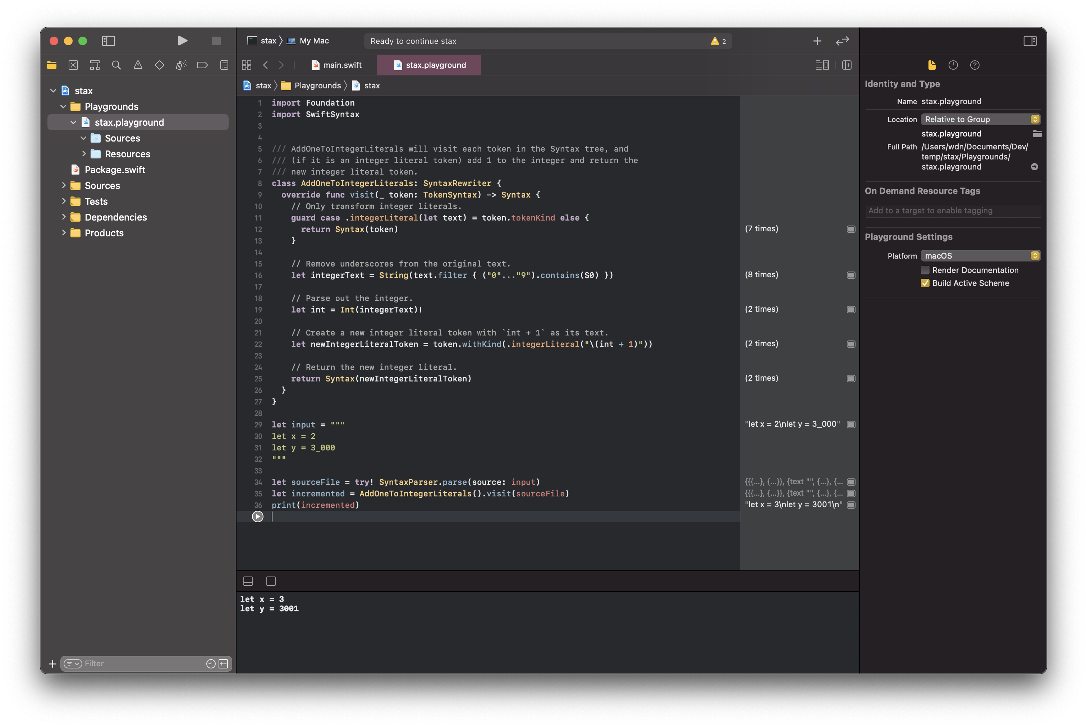This screenshot has width=1087, height=727.
Task: Open the Issue navigator warning icon
Action: click(x=138, y=65)
